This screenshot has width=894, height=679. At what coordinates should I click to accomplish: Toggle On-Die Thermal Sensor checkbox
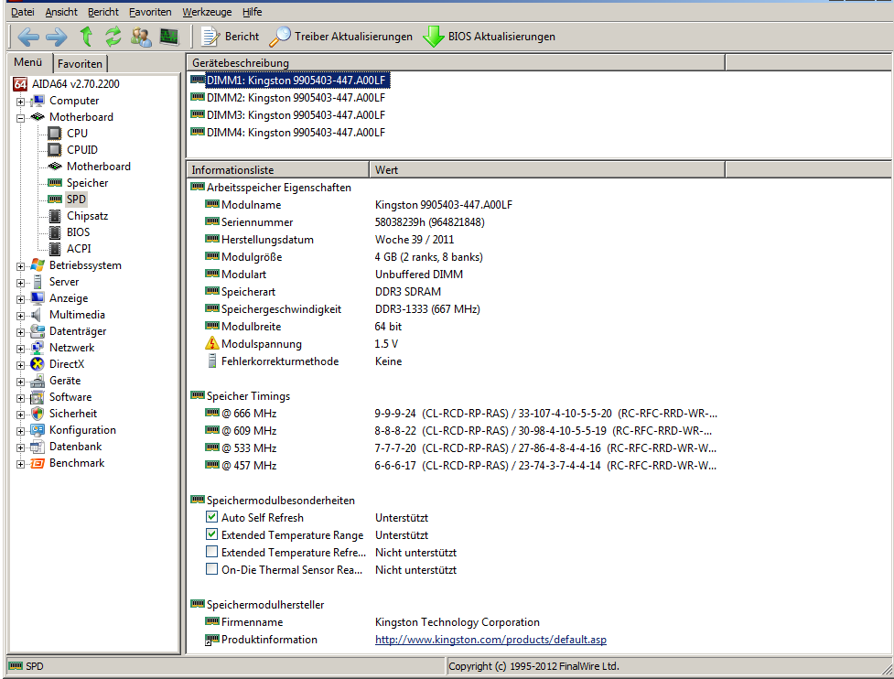pyautogui.click(x=211, y=569)
